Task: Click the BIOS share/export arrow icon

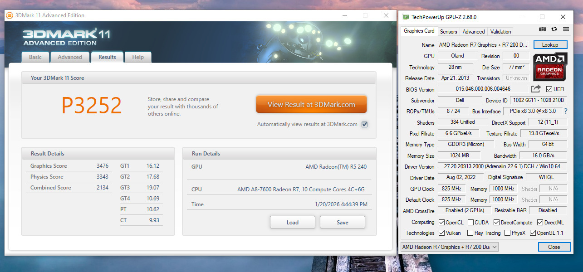Action: (536, 89)
